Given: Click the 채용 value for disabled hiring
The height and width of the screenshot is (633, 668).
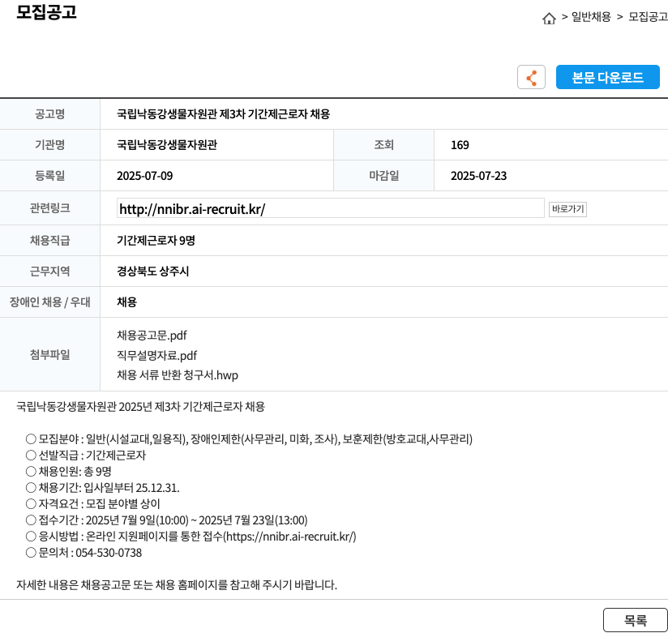Looking at the screenshot, I should tap(126, 302).
